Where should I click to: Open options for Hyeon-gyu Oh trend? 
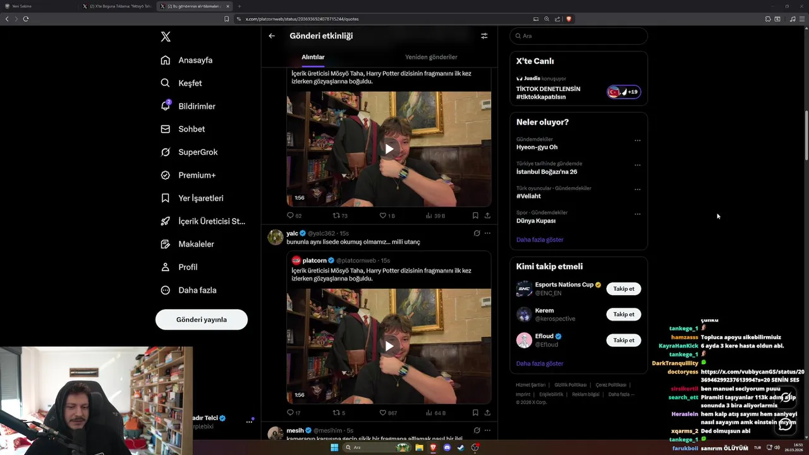tap(637, 141)
